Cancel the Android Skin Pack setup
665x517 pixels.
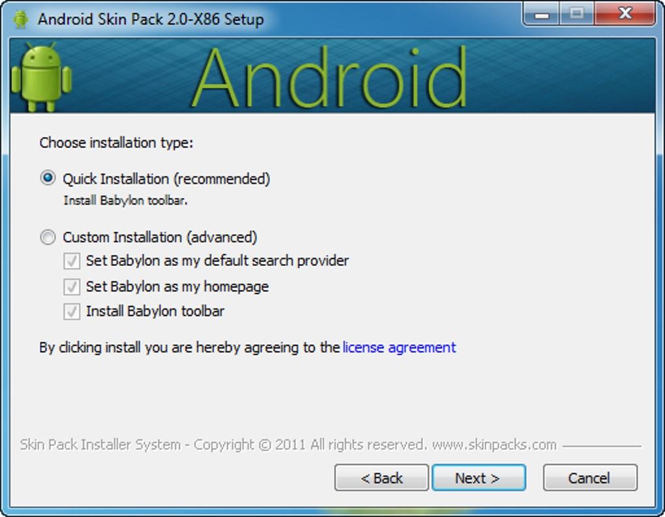click(x=590, y=478)
